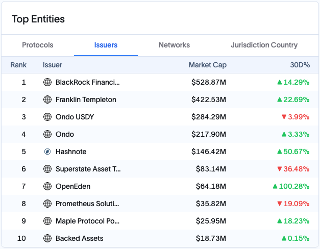Open the Franklin Templeton issuer link
This screenshot has height=249, width=320.
pos(86,99)
